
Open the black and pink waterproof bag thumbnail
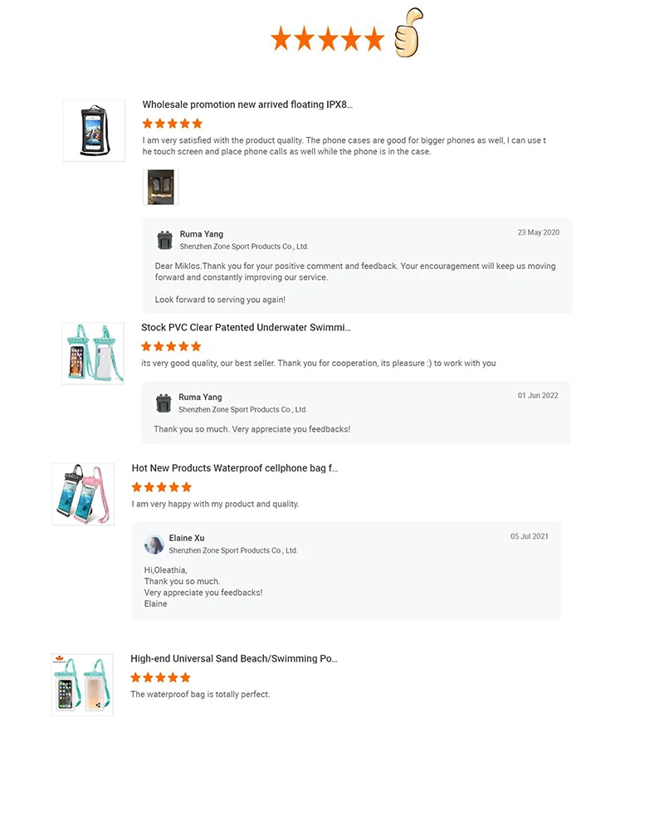pos(83,494)
